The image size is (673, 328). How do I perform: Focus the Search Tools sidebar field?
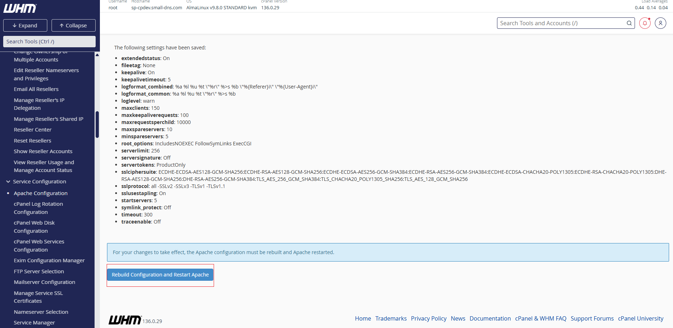point(49,42)
